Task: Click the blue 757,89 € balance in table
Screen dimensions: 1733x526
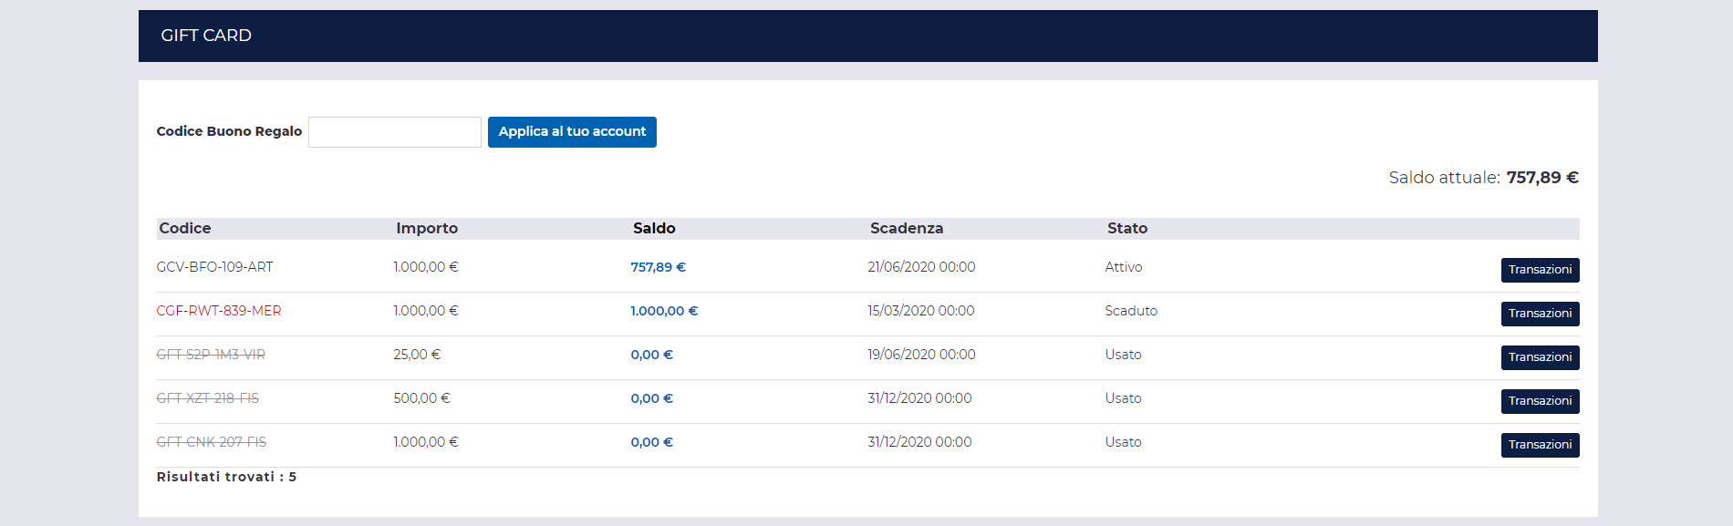Action: pyautogui.click(x=658, y=267)
